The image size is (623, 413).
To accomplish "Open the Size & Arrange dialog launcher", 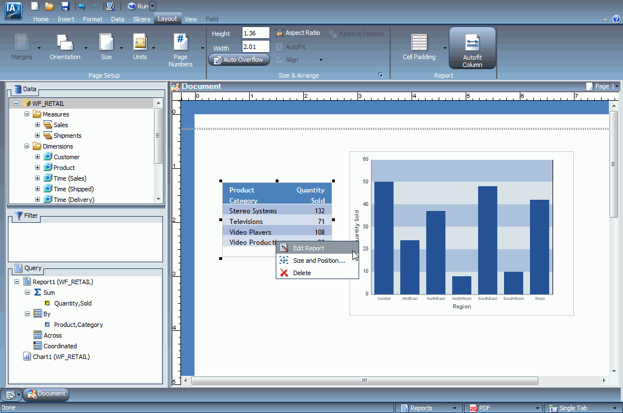I will point(381,75).
